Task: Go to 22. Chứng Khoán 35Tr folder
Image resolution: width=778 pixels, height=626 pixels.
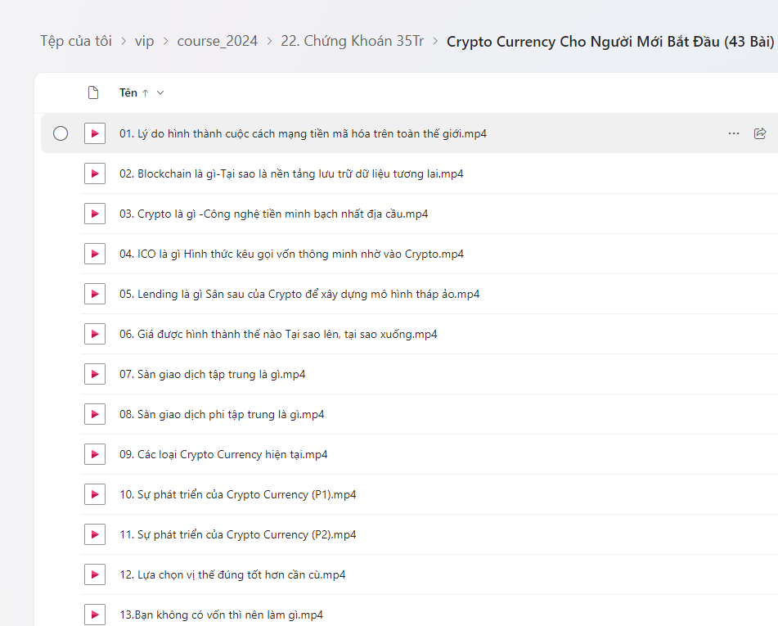Action: 352,41
